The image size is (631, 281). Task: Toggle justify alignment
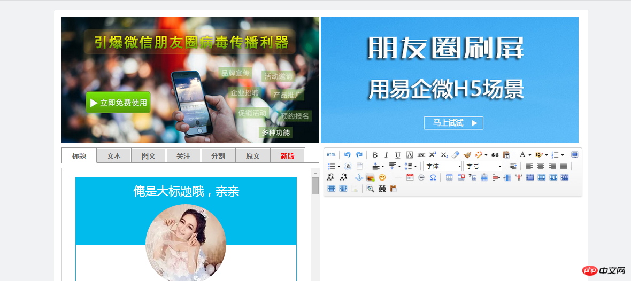(564, 166)
